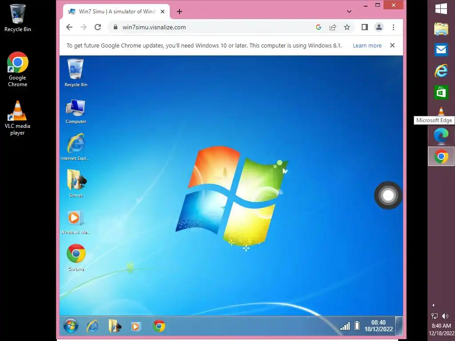
Task: Click battery icon in simulator tray
Action: [357, 325]
